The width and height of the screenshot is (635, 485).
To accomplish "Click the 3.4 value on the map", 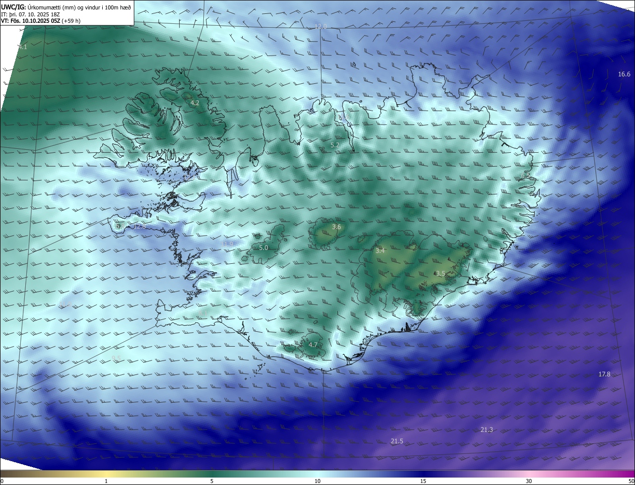I will point(380,251).
